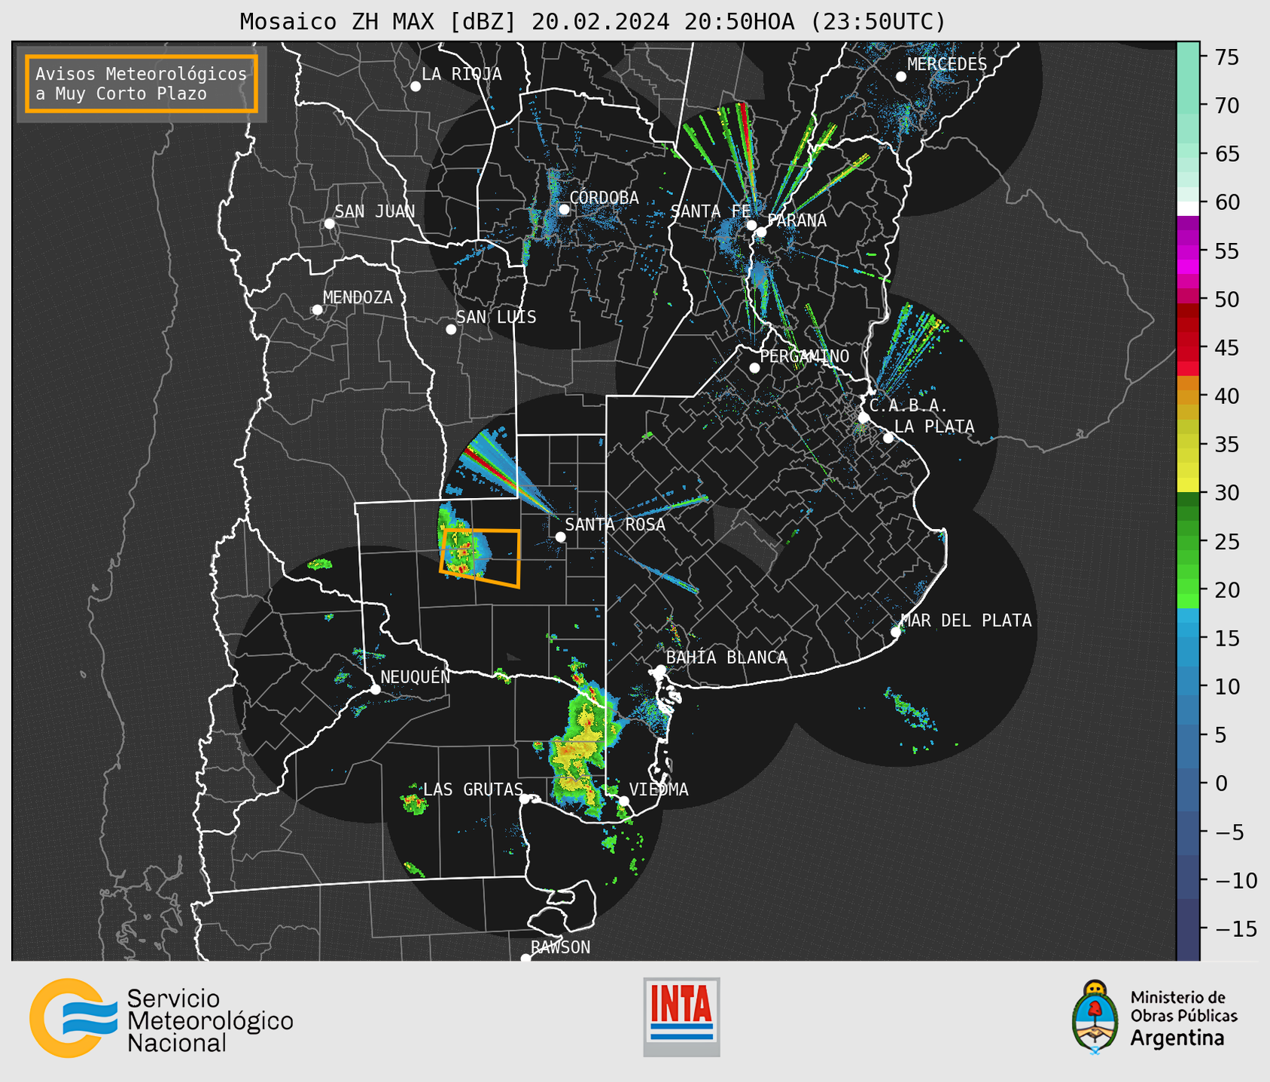Image resolution: width=1270 pixels, height=1082 pixels.
Task: Click the La Plata city marker dot
Action: [888, 438]
